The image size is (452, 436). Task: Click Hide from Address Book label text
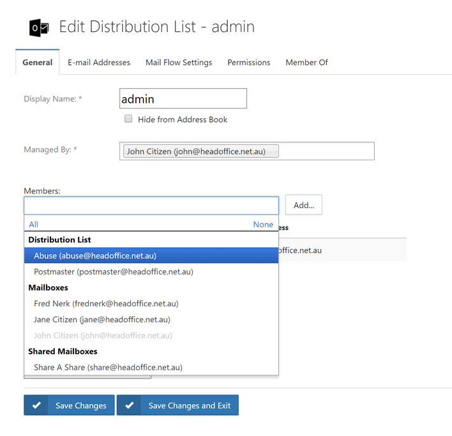[183, 119]
